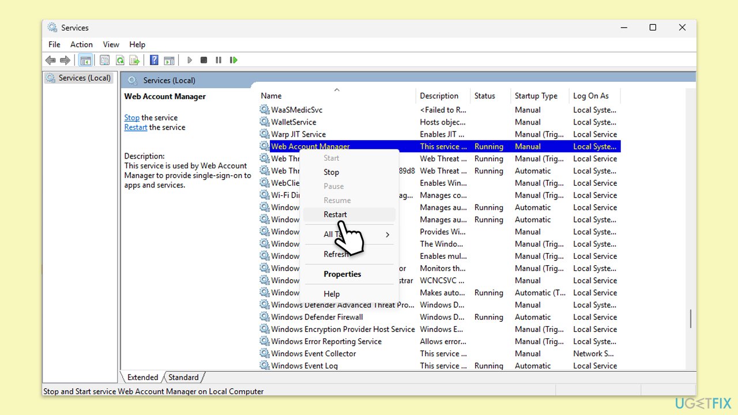Choose Properties in the context menu
The height and width of the screenshot is (415, 738).
click(x=349, y=274)
